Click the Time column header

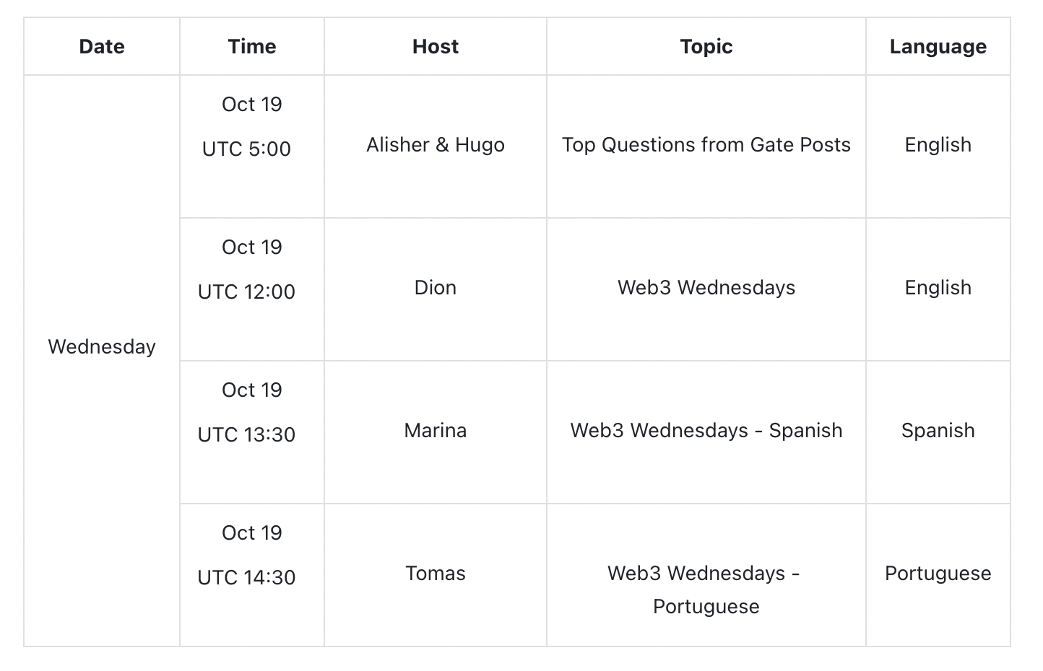coord(252,47)
